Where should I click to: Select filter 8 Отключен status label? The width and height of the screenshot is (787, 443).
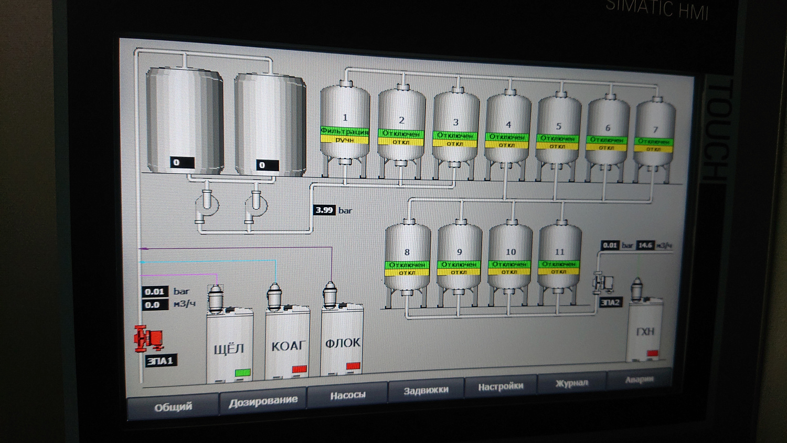pos(407,265)
